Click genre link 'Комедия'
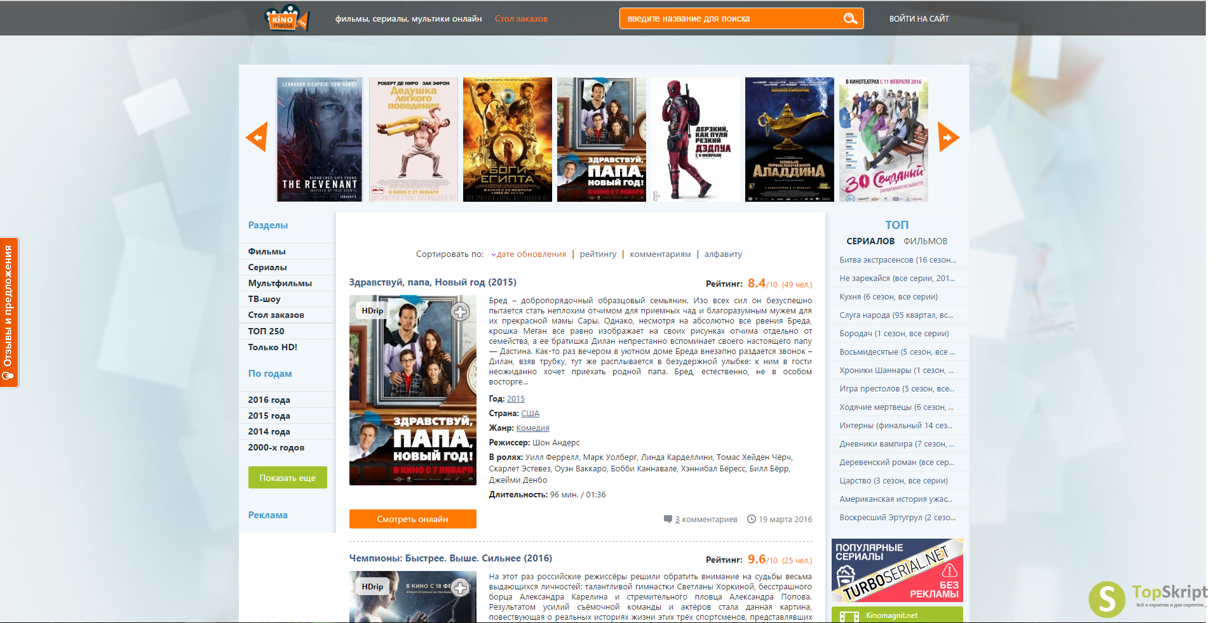 [532, 428]
